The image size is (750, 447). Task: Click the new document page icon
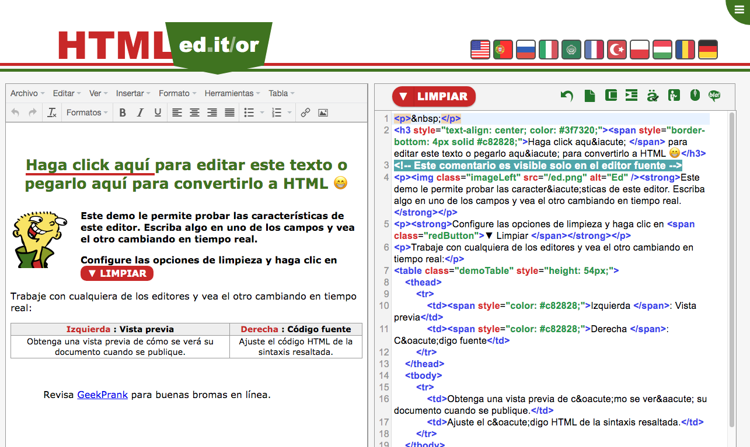(590, 96)
